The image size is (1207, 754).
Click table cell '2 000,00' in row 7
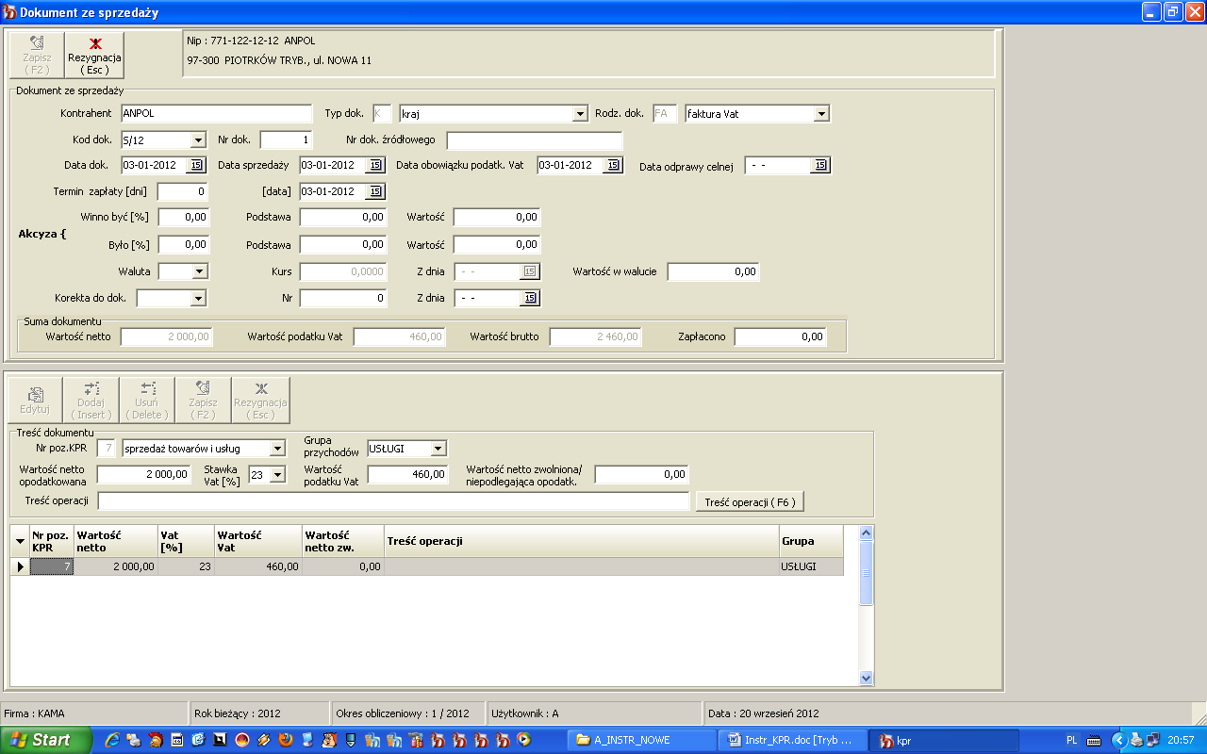tap(115, 566)
